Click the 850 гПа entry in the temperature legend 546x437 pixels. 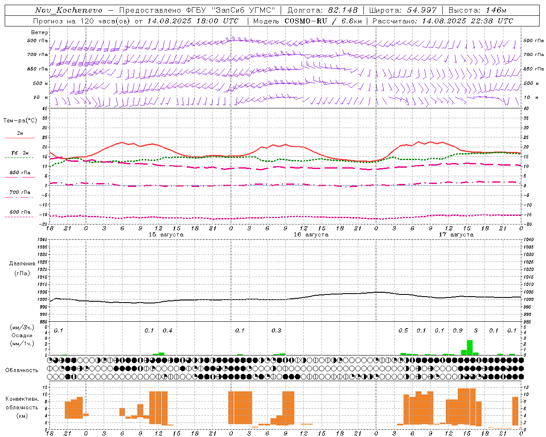[20, 173]
